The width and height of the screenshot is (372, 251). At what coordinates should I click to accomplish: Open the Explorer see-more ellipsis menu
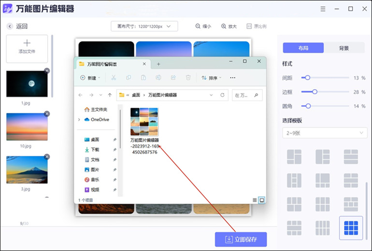232,78
